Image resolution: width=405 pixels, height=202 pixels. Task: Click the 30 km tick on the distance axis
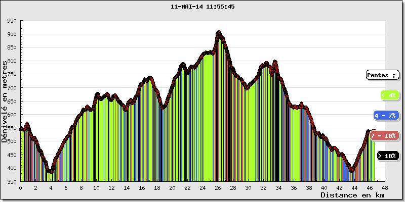click(248, 188)
